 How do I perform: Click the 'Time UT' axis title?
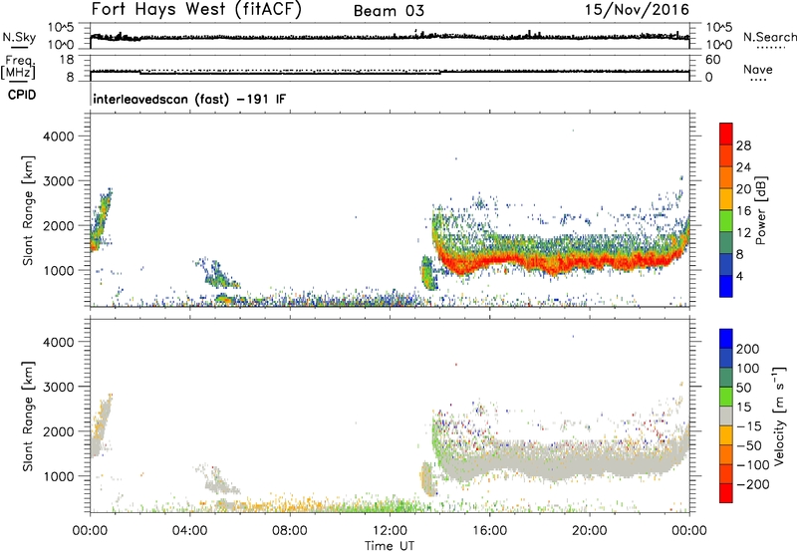[390, 545]
